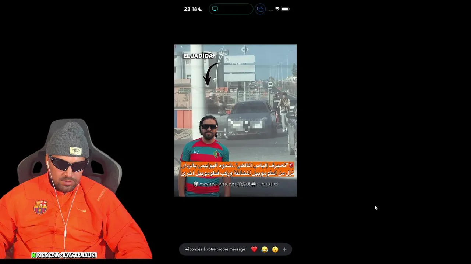Tap the 23:18 clock in status bar
Viewport: 471px width, 264px height.
coord(191,9)
